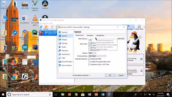Screen dimensions: 172x97
Task: Click Settings in VirtualBox Manager toolbar
Action: pyautogui.click(x=46, y=27)
